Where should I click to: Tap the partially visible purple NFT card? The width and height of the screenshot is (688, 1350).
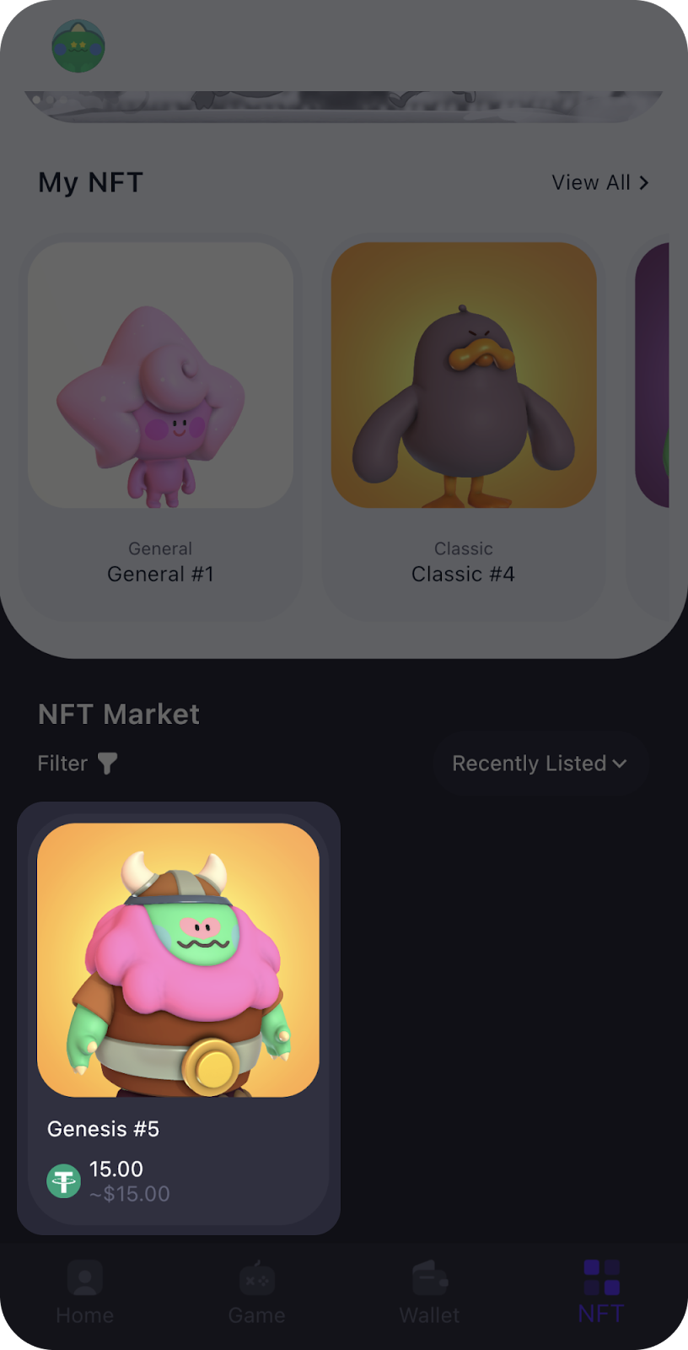[x=652, y=375]
